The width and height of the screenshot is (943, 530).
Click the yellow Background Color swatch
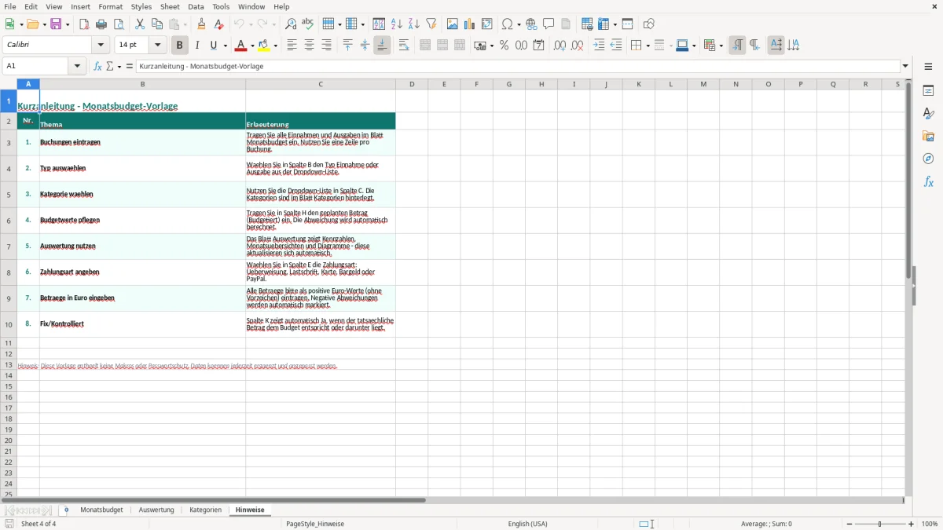coord(264,46)
